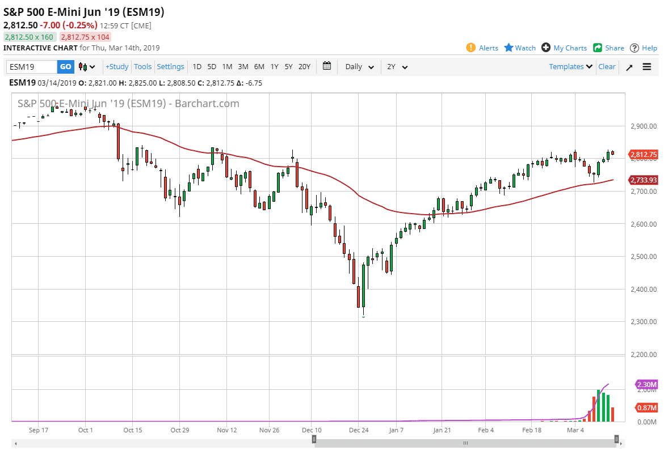Expand the chart via the arrow icon

[x=629, y=66]
